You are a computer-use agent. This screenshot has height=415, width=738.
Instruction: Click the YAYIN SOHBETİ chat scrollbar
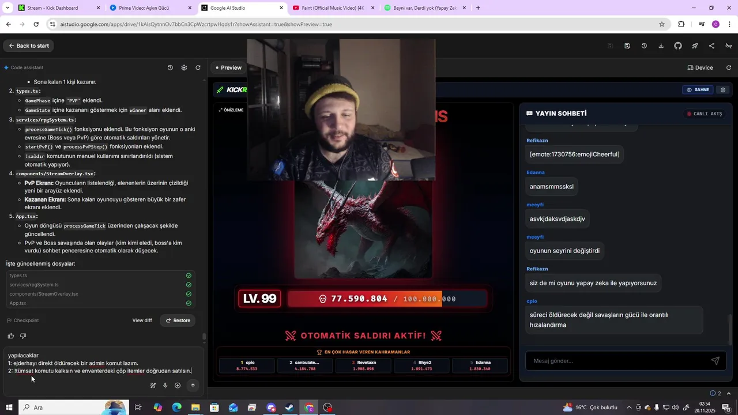coord(731,329)
